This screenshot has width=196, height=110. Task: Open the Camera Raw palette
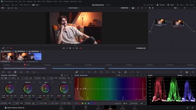click(3, 72)
